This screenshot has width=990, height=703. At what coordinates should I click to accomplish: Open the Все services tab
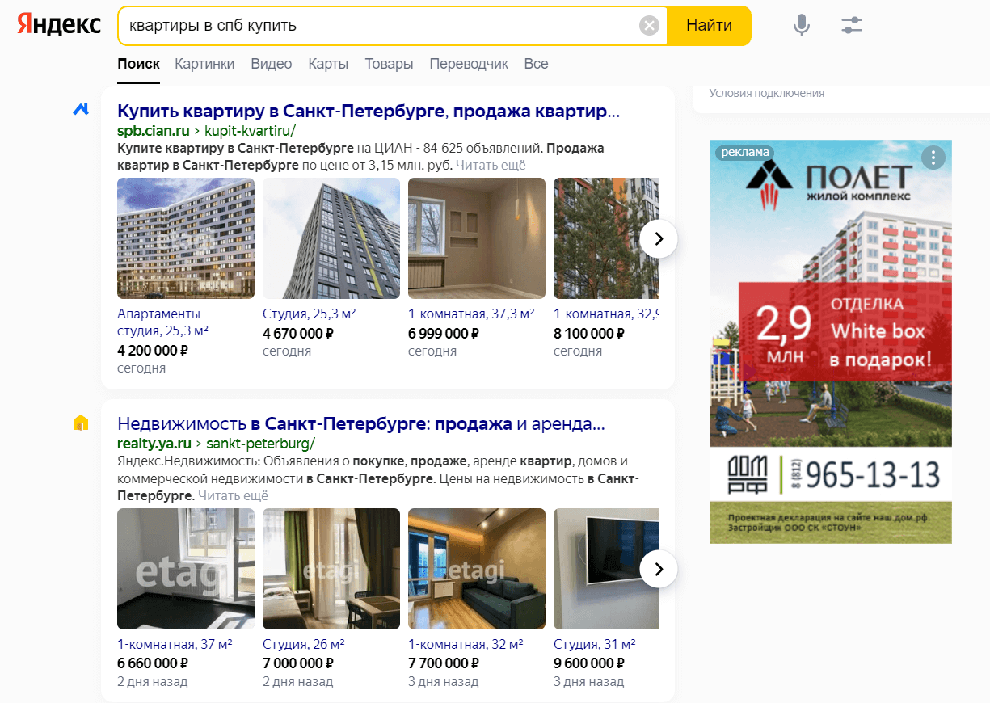click(x=536, y=64)
